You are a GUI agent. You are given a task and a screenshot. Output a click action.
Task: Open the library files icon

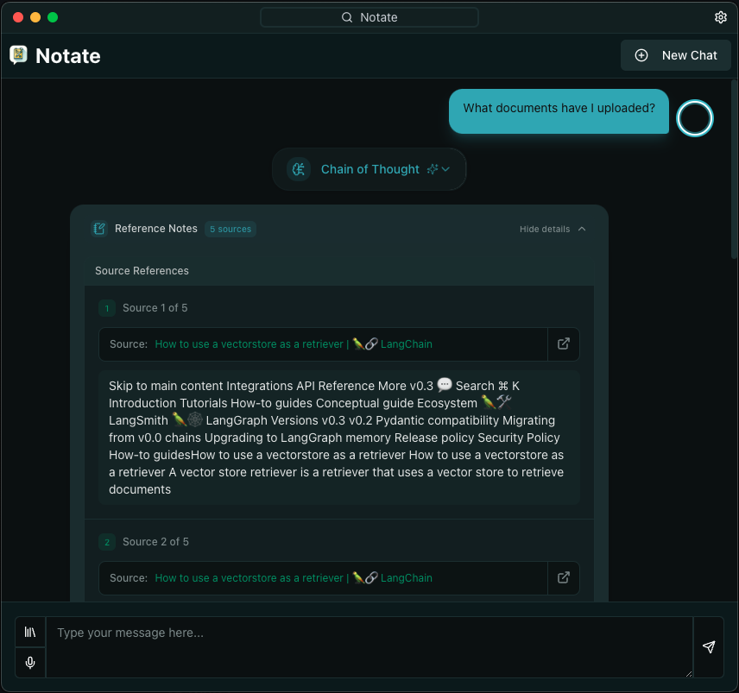coord(30,632)
